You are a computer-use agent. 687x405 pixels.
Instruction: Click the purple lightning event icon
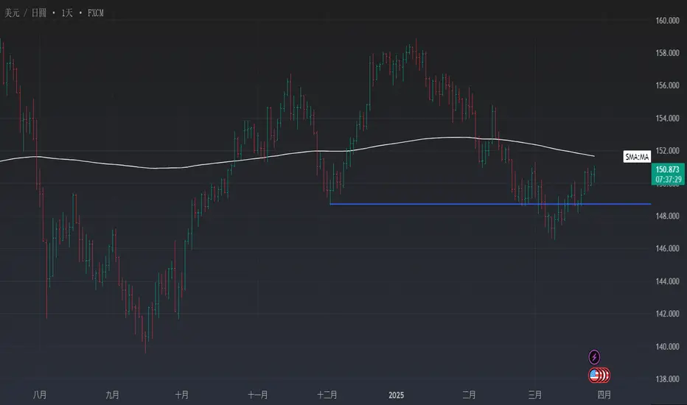coord(594,357)
